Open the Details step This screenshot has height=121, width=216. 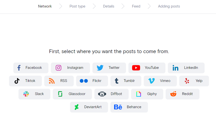(x=109, y=6)
